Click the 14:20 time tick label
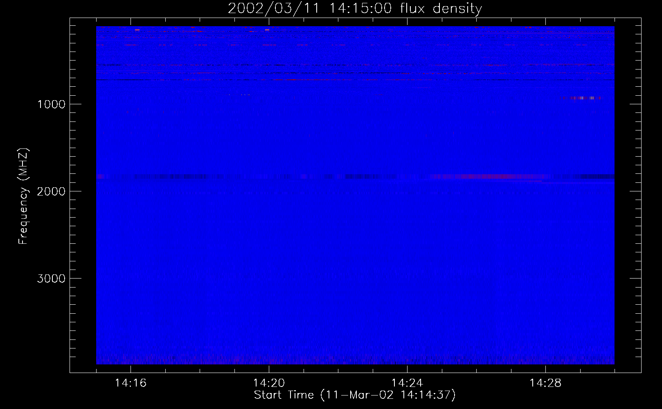 click(269, 383)
